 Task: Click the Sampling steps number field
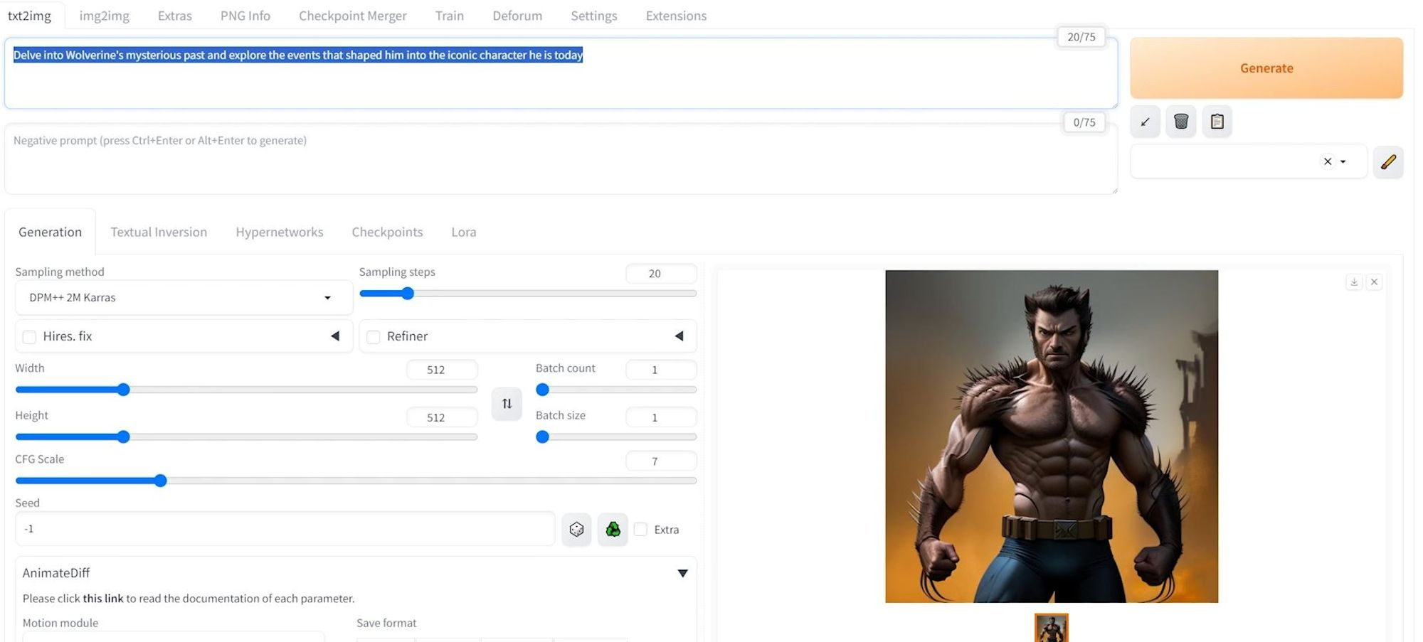661,274
